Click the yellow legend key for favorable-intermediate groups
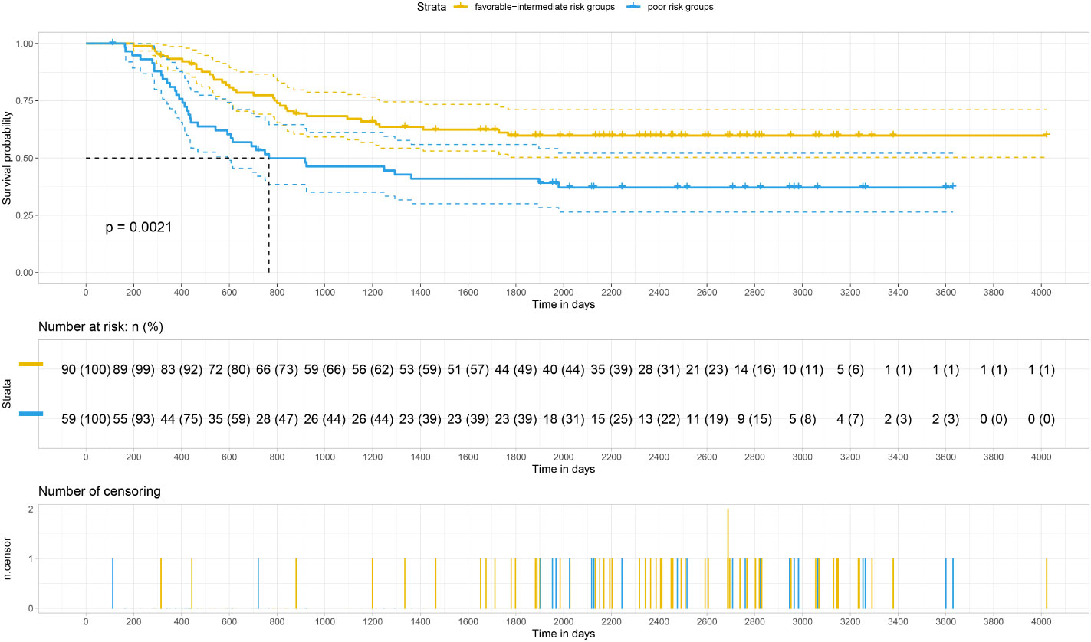The image size is (1091, 642). coord(462,7)
